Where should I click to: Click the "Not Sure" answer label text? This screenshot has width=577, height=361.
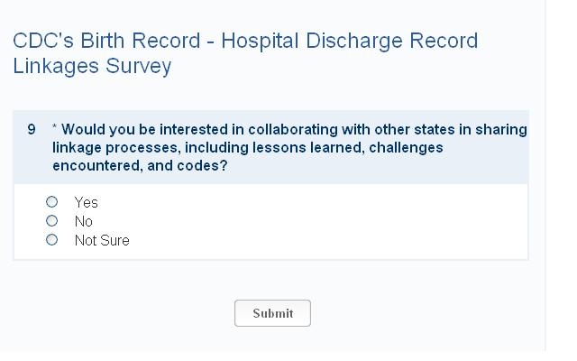[102, 240]
